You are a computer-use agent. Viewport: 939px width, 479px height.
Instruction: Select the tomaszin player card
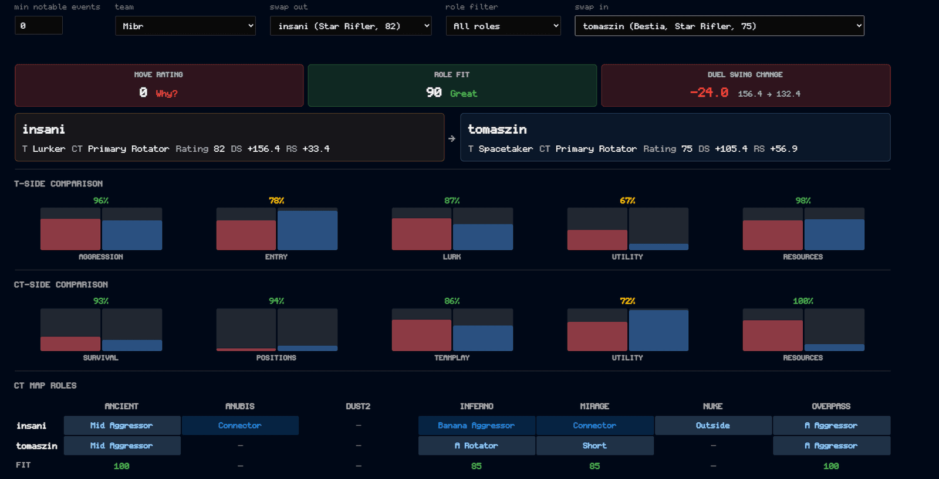tap(675, 137)
